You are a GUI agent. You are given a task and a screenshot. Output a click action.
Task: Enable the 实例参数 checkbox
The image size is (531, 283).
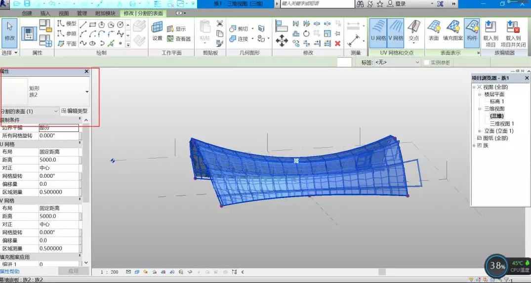427,63
